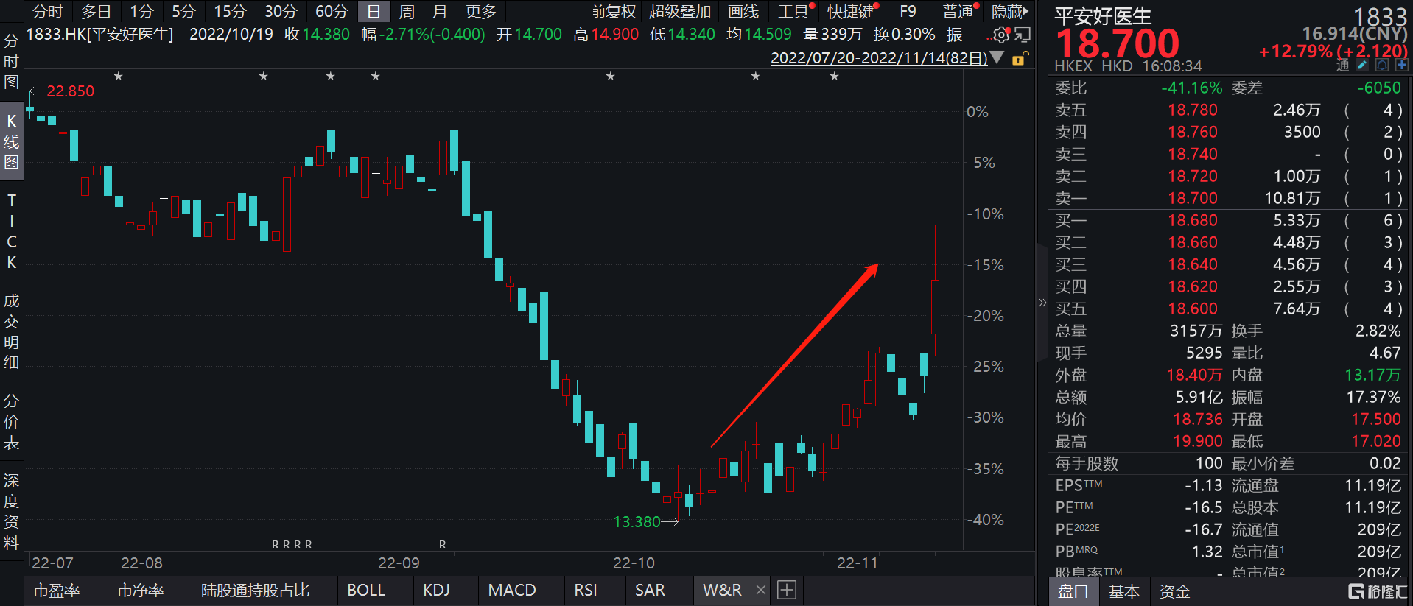
Task: Hide the quote panel via 隐藏 arrow
Action: coord(1010,12)
